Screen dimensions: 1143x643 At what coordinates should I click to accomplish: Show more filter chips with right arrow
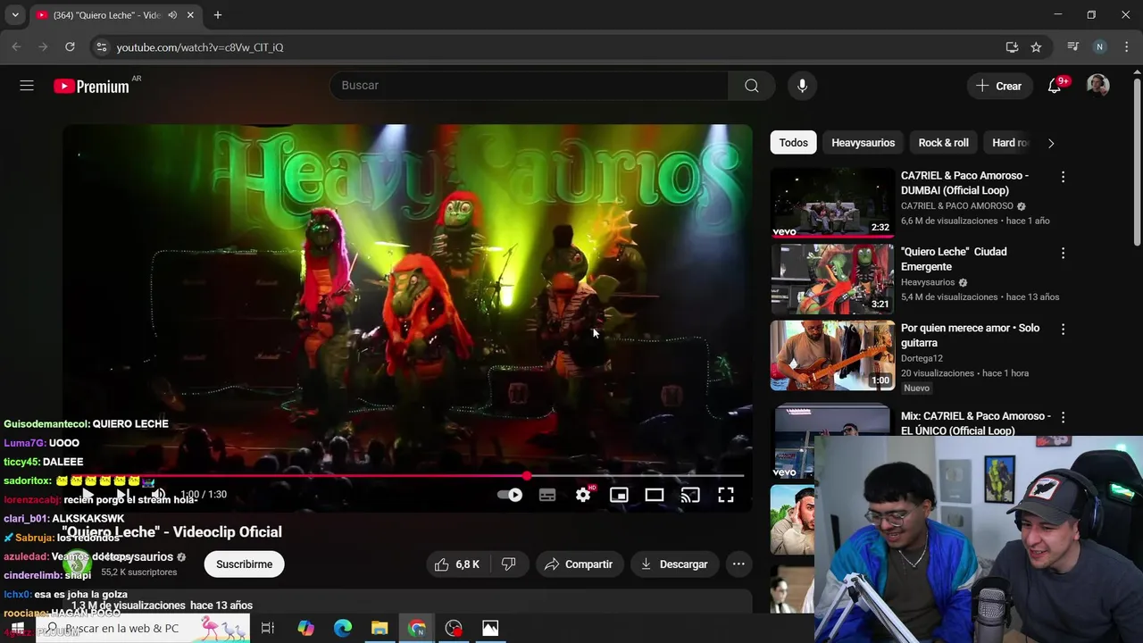tap(1051, 143)
